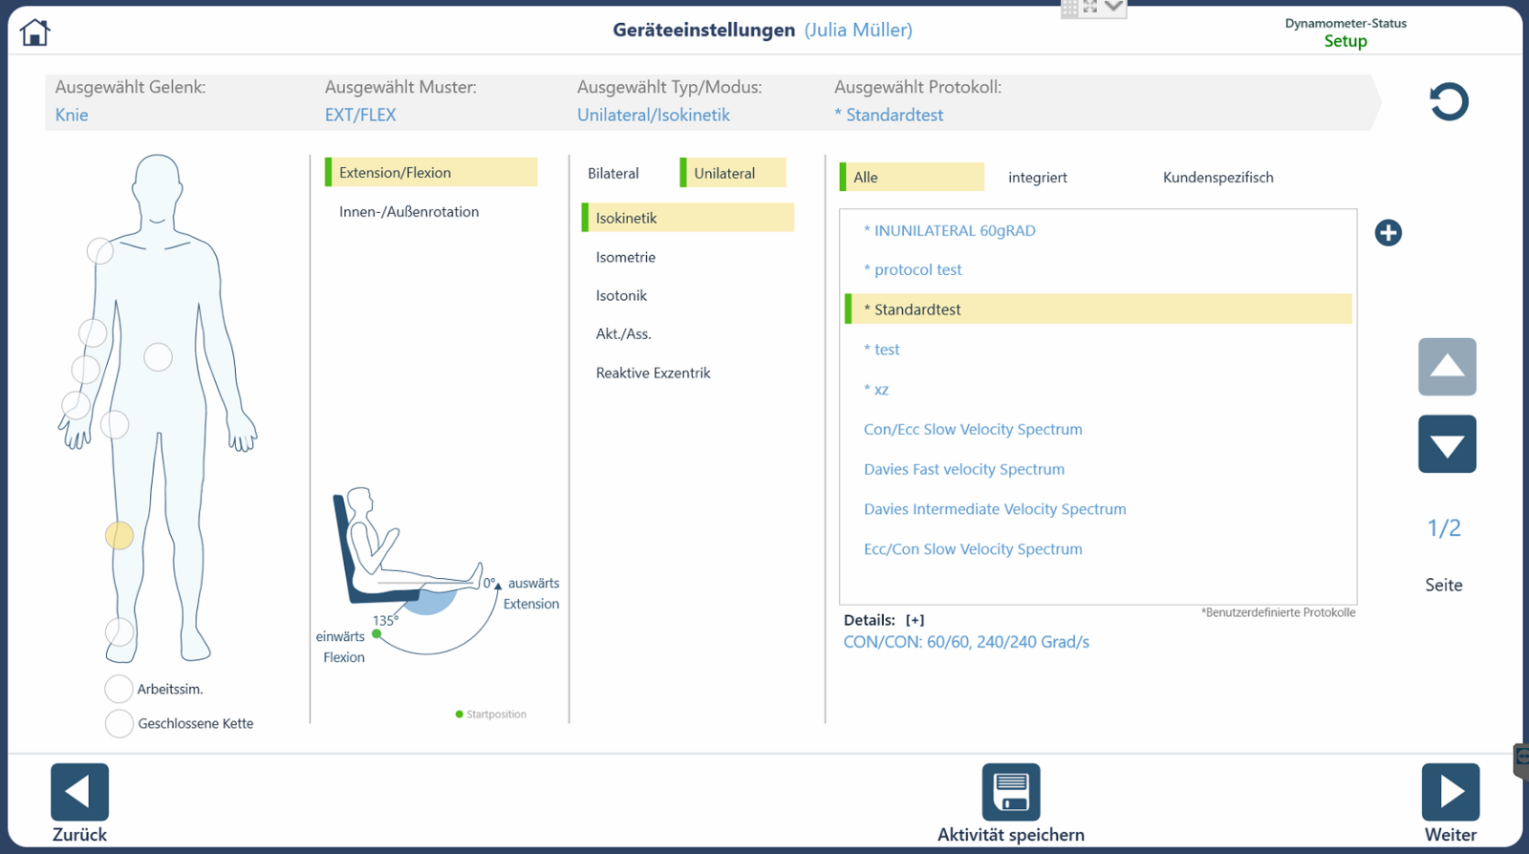The width and height of the screenshot is (1529, 854).
Task: Select the Arbeitssim. radio button
Action: click(118, 689)
